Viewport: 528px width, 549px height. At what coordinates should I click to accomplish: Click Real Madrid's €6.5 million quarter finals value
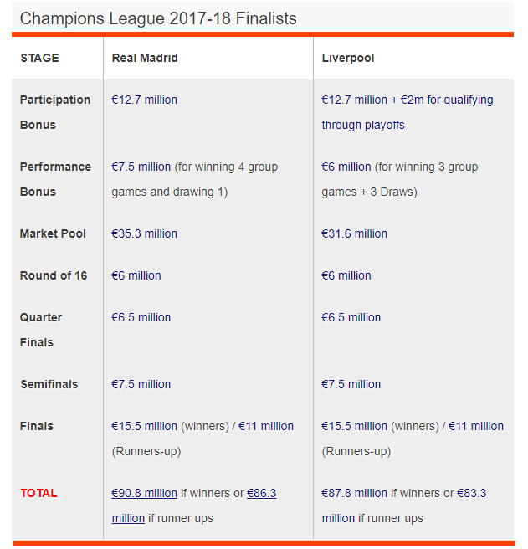click(141, 317)
